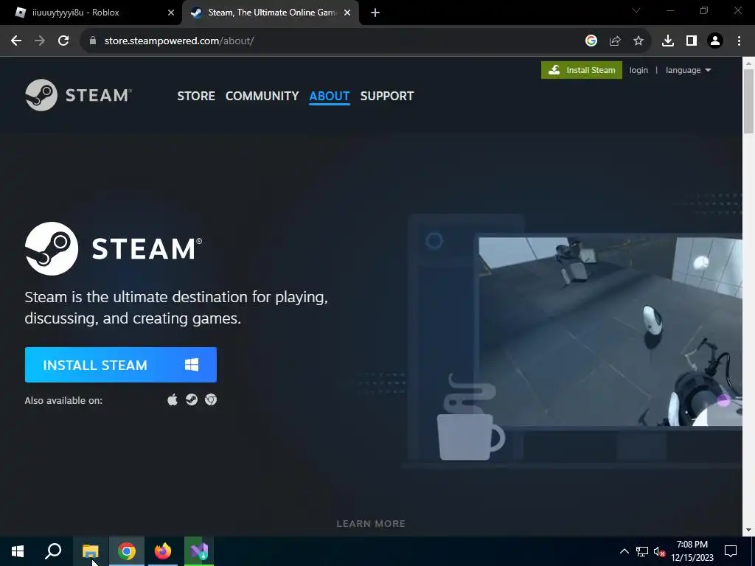Click scrollbar up arrow
The height and width of the screenshot is (566, 755).
[x=748, y=63]
